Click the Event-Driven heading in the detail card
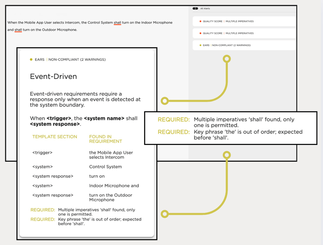323x245 pixels. point(54,77)
